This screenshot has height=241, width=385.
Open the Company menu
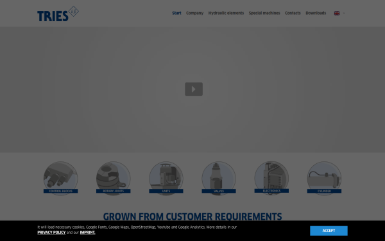pyautogui.click(x=194, y=13)
